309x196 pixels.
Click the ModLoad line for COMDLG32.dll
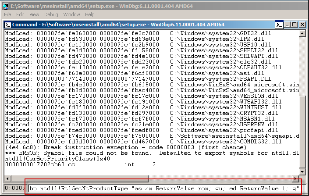pos(143,142)
